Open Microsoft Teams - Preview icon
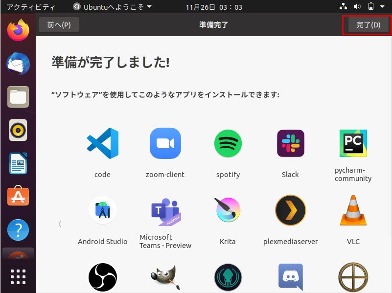392x293 pixels. 166,212
